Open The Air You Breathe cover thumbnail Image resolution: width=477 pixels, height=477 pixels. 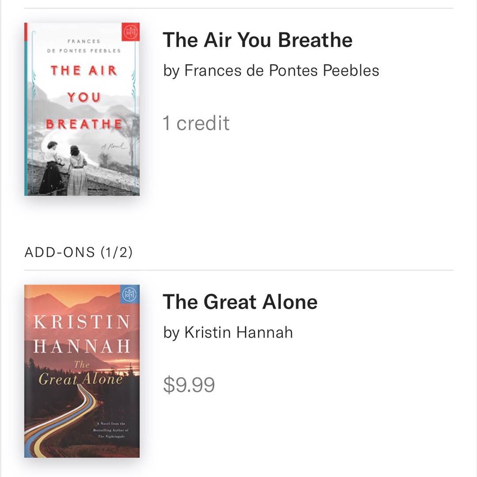tap(82, 109)
